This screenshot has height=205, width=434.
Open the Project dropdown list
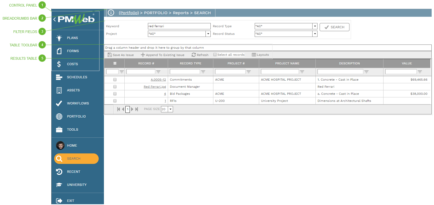point(208,34)
